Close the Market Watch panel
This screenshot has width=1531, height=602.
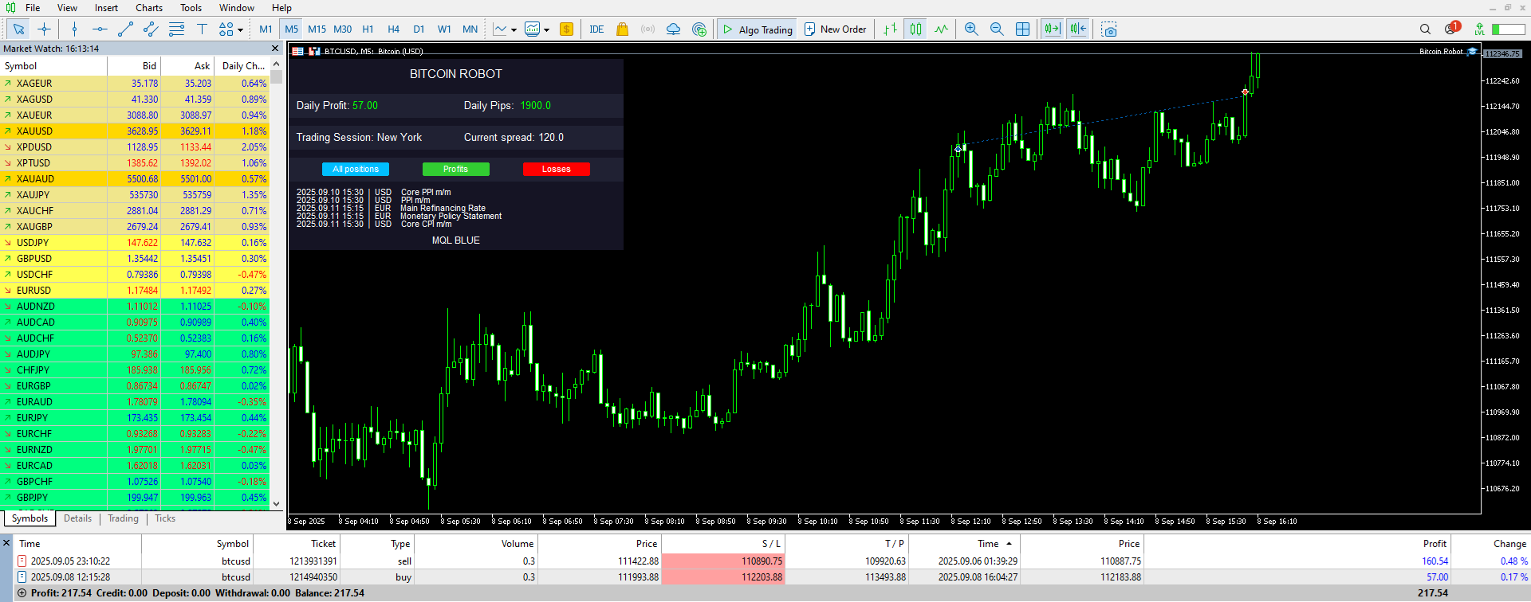click(276, 49)
